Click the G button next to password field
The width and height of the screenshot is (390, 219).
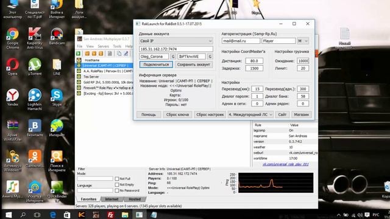(210, 57)
